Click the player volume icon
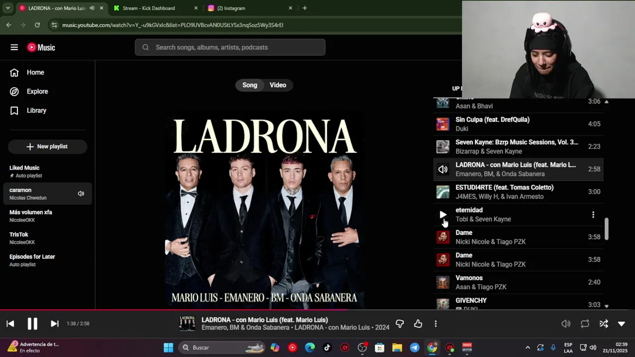 coord(566,324)
